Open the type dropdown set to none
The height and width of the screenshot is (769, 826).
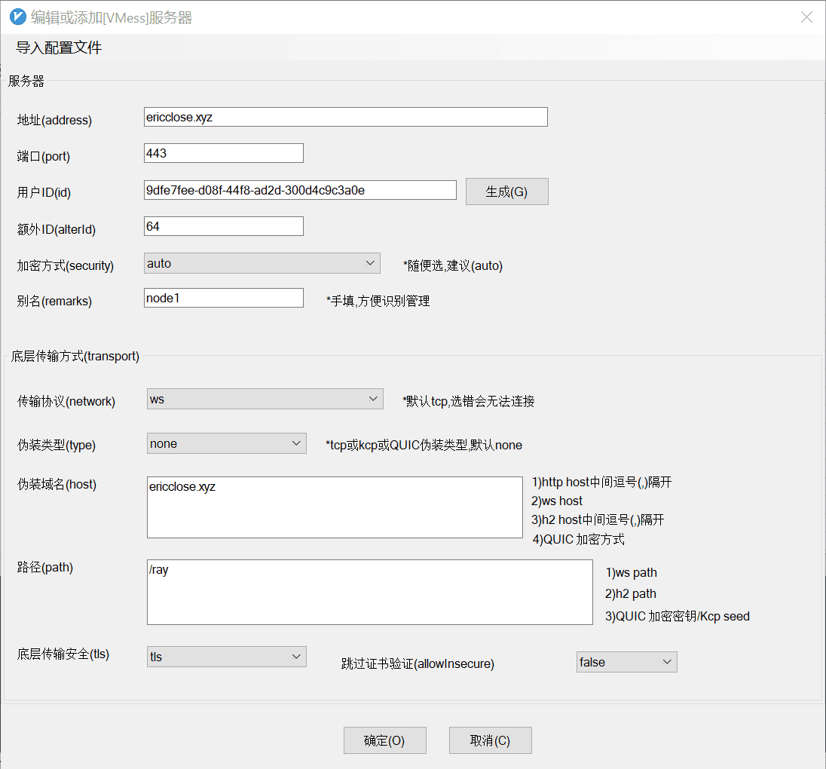coord(227,443)
